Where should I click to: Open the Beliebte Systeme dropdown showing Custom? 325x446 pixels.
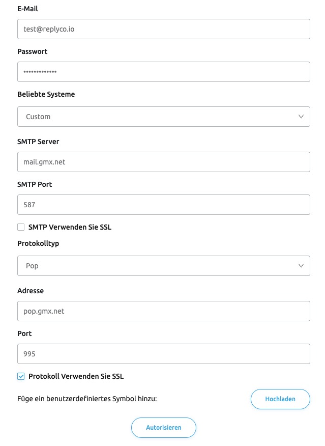point(164,117)
